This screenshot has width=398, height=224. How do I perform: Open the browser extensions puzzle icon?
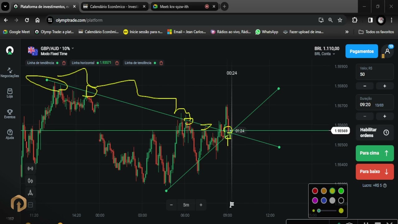coord(355,20)
